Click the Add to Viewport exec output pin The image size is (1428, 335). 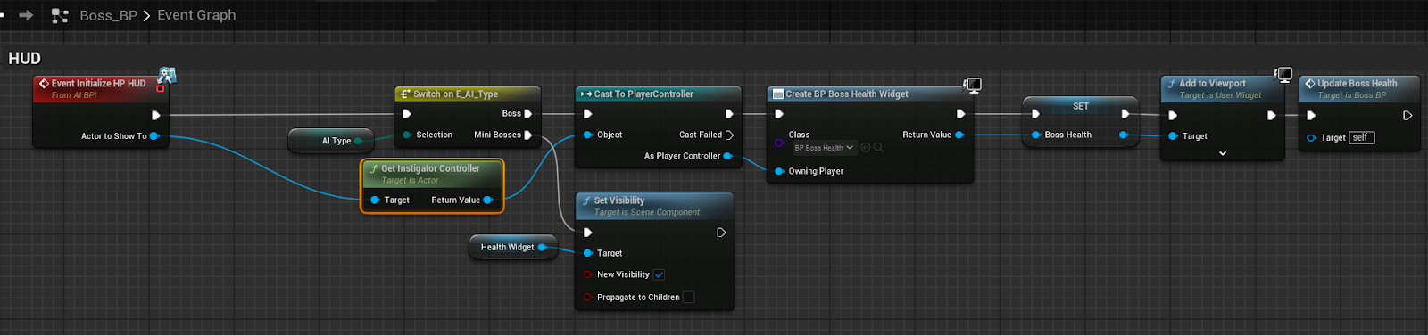[x=1271, y=115]
